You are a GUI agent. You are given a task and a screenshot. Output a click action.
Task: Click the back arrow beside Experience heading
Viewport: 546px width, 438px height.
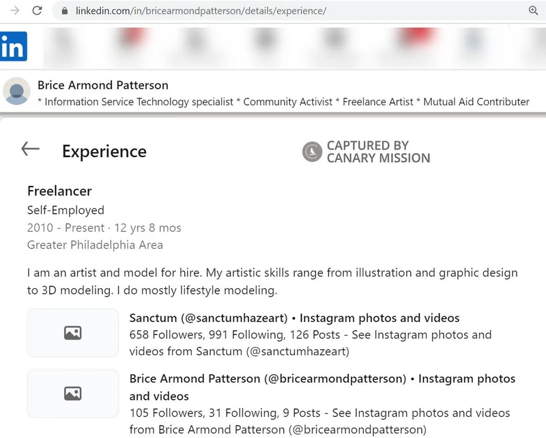30,149
